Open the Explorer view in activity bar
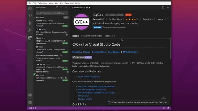The image size is (198, 111). [x=30, y=8]
